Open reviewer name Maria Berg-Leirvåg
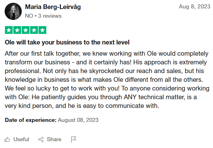The image size is (213, 148). point(53,7)
